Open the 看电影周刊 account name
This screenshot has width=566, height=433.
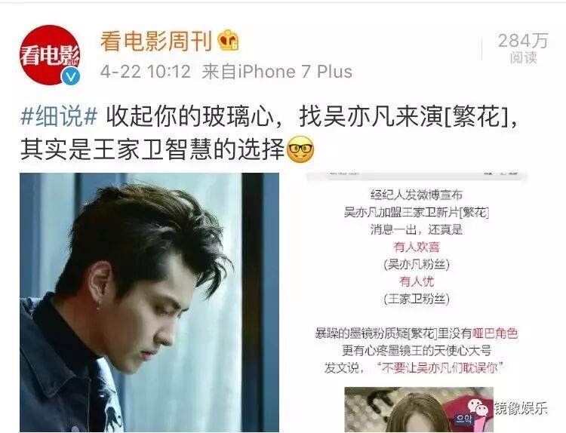tap(155, 41)
